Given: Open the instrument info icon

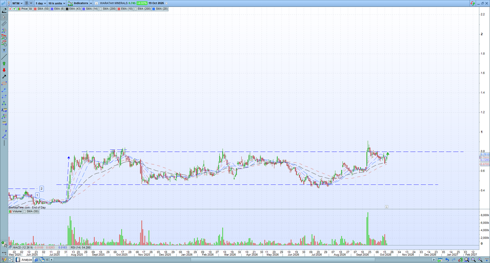Looking at the screenshot, I should pyautogui.click(x=96, y=3).
